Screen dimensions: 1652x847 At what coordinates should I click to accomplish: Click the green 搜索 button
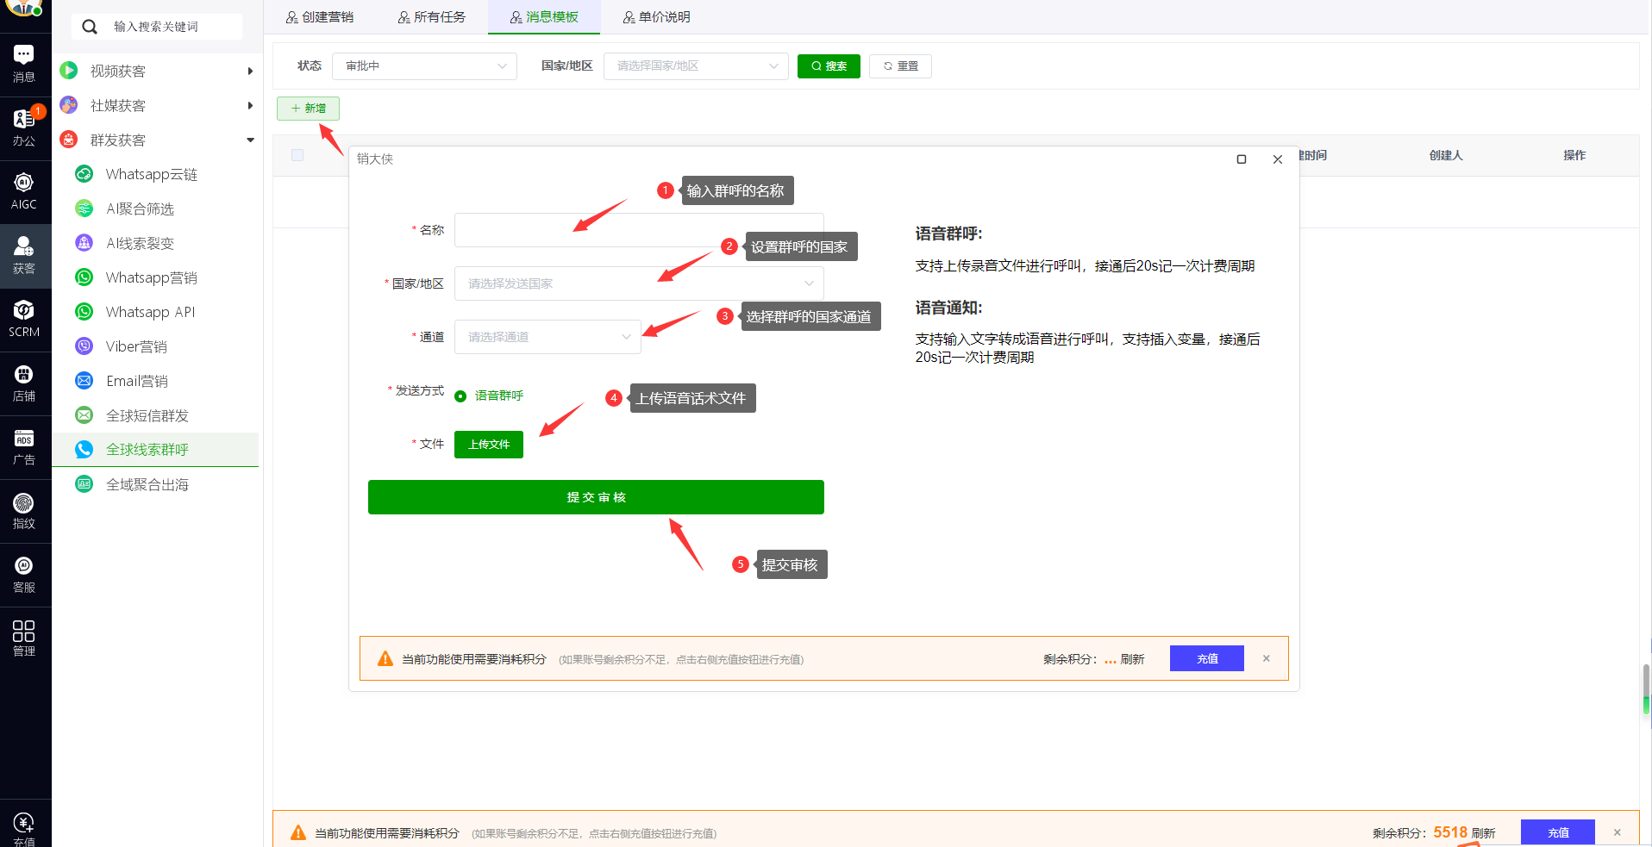click(829, 66)
